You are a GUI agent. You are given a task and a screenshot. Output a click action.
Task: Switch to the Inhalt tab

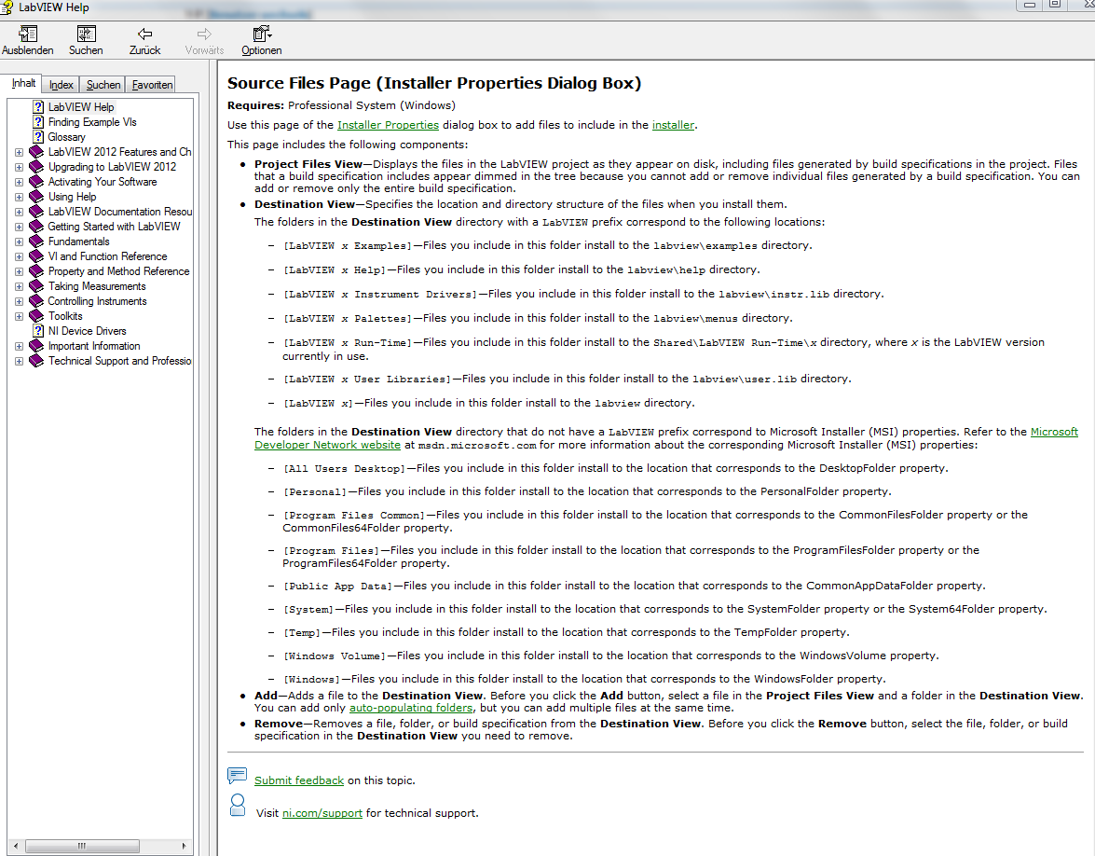[x=23, y=83]
